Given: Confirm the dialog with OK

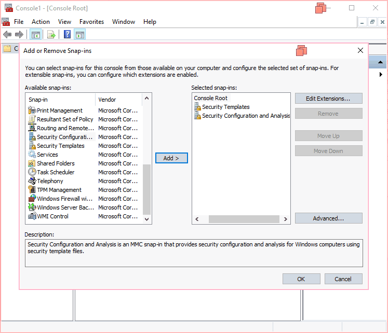Looking at the screenshot, I should pyautogui.click(x=301, y=279).
